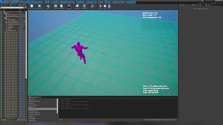Switch to the Levels tab

click(208, 5)
